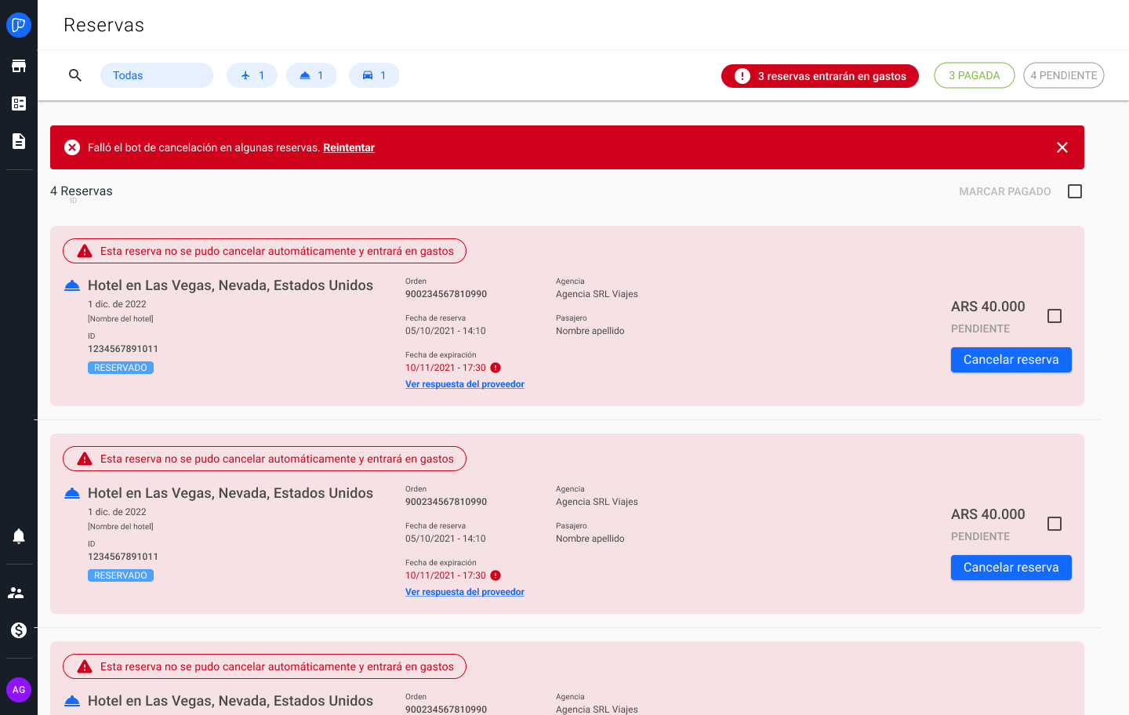Image resolution: width=1129 pixels, height=715 pixels.
Task: Switch to the 3 PAGADA filter
Action: [x=974, y=74]
